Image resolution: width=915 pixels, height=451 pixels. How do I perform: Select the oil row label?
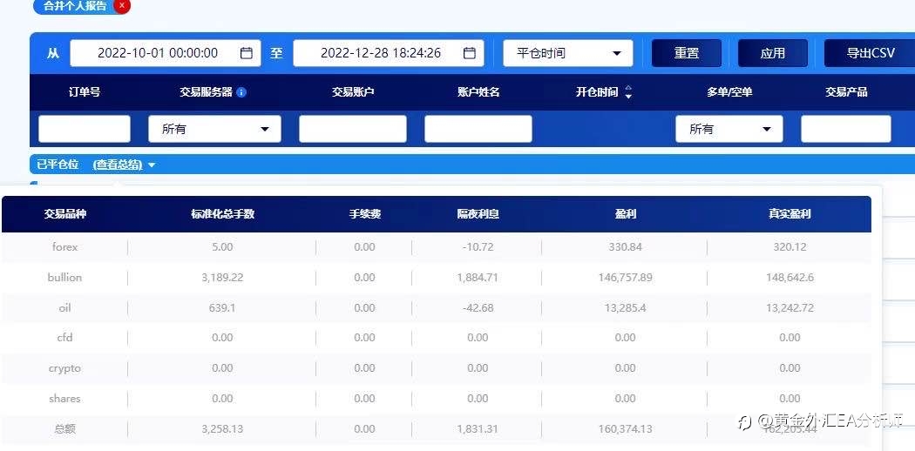pyautogui.click(x=64, y=307)
